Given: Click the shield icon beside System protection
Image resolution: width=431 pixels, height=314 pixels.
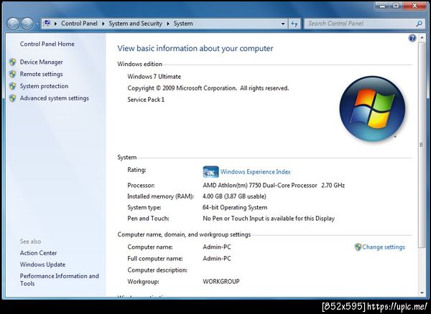Looking at the screenshot, I should click(12, 86).
